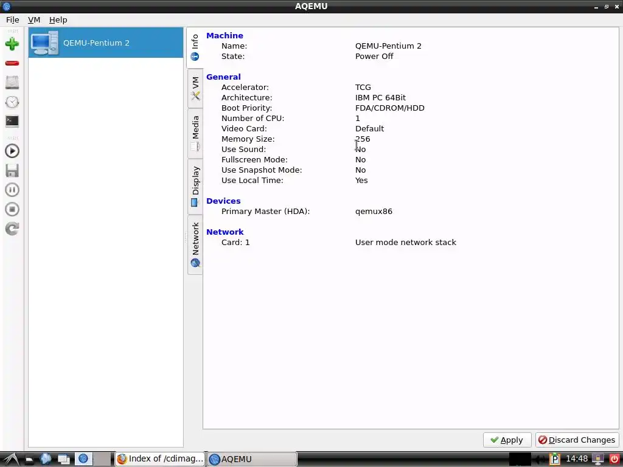
Task: Switch to the Network tab
Action: click(195, 244)
